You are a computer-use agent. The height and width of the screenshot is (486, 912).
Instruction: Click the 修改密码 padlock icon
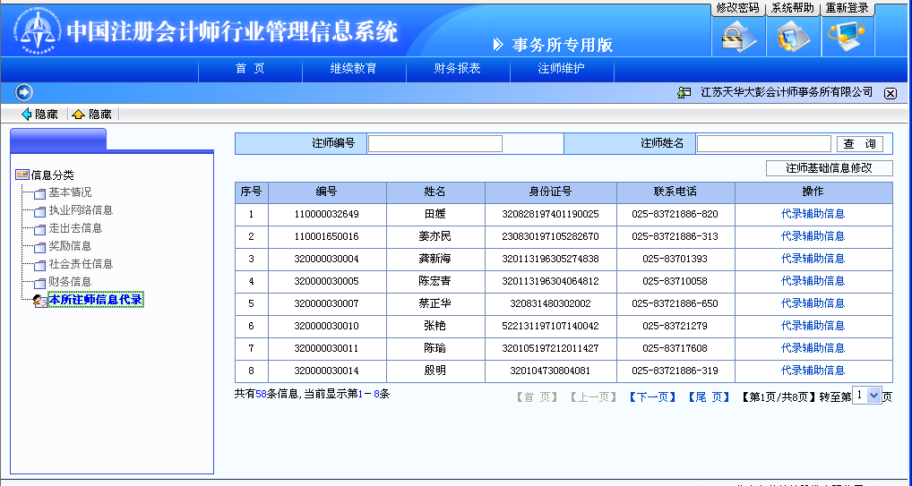pyautogui.click(x=738, y=37)
